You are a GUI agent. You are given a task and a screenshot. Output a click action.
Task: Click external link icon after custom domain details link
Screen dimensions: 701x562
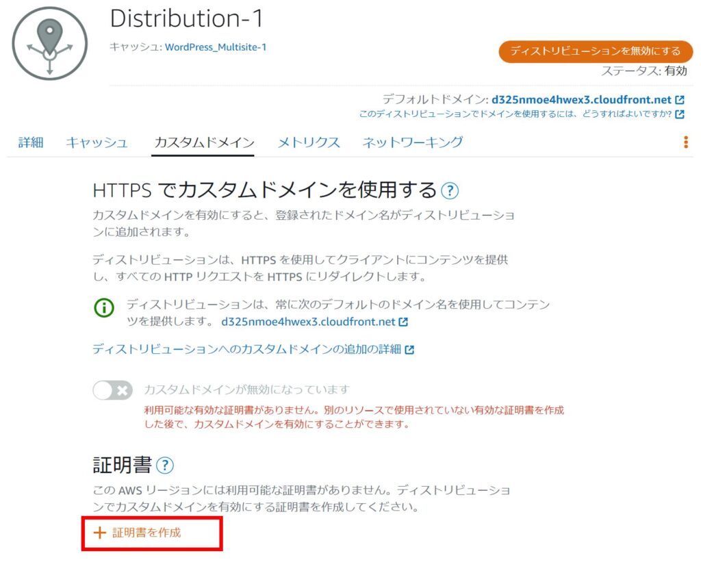pyautogui.click(x=409, y=350)
